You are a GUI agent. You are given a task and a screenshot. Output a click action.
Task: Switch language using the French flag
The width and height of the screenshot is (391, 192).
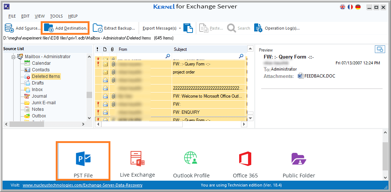coord(350,7)
